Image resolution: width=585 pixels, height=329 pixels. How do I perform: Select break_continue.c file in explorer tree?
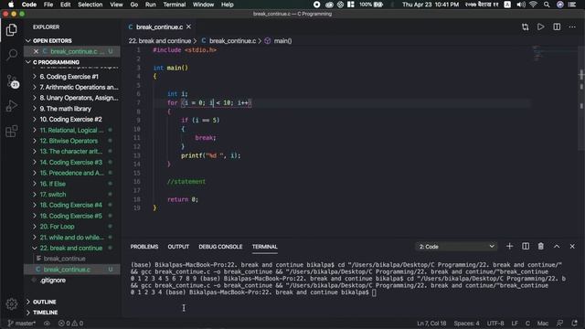point(72,270)
